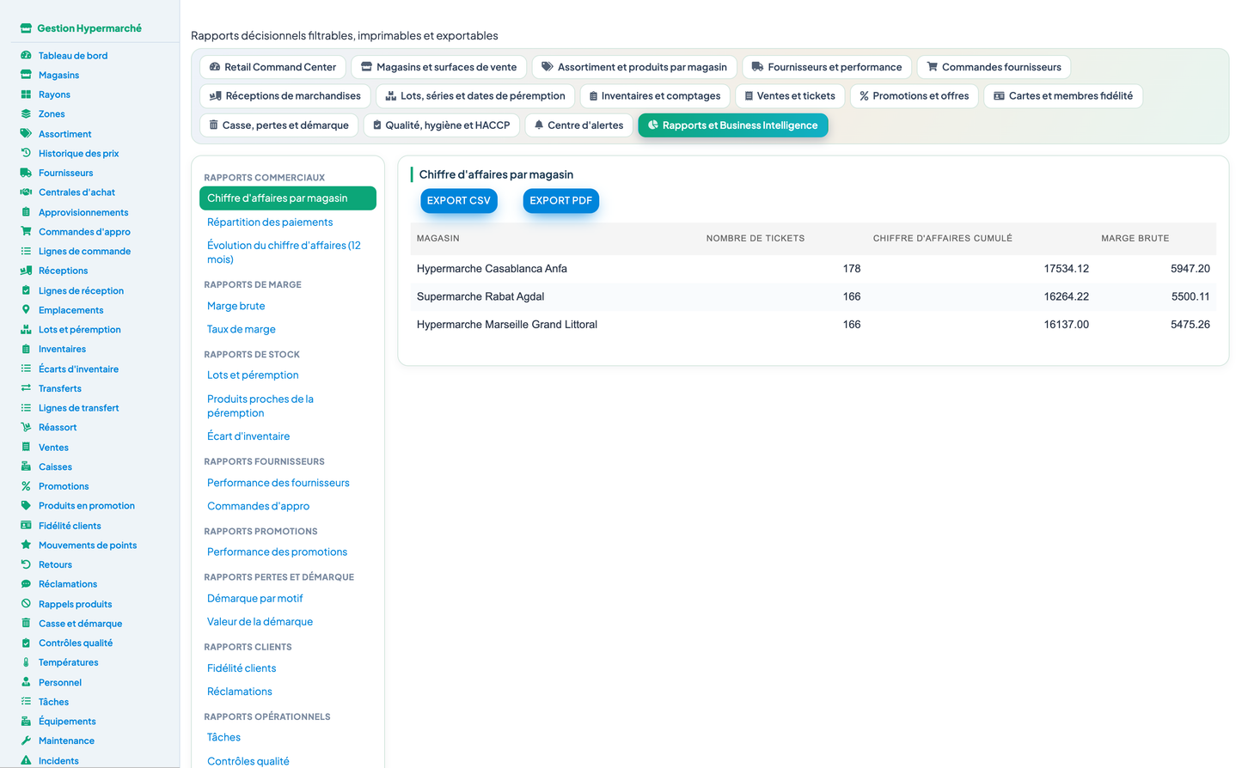1242x768 pixels.
Task: Click the Historique des prix history icon
Action: pos(26,153)
